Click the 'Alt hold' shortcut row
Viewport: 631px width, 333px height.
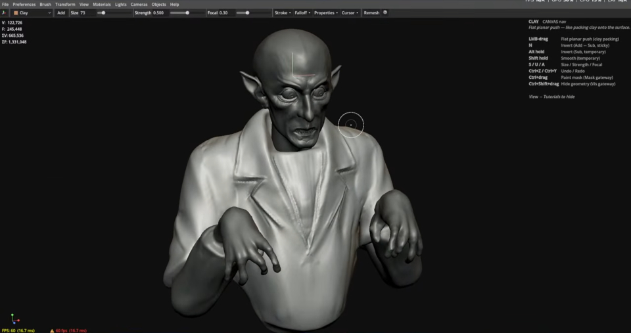click(x=567, y=52)
